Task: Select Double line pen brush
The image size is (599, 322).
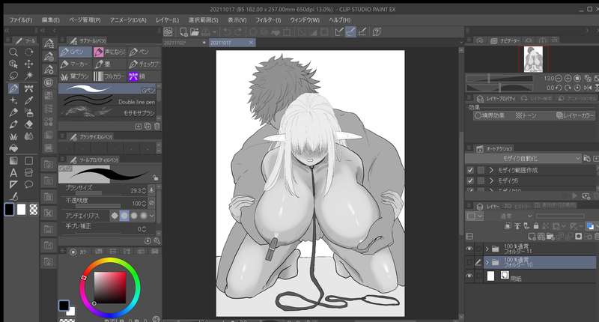Action: [x=107, y=101]
